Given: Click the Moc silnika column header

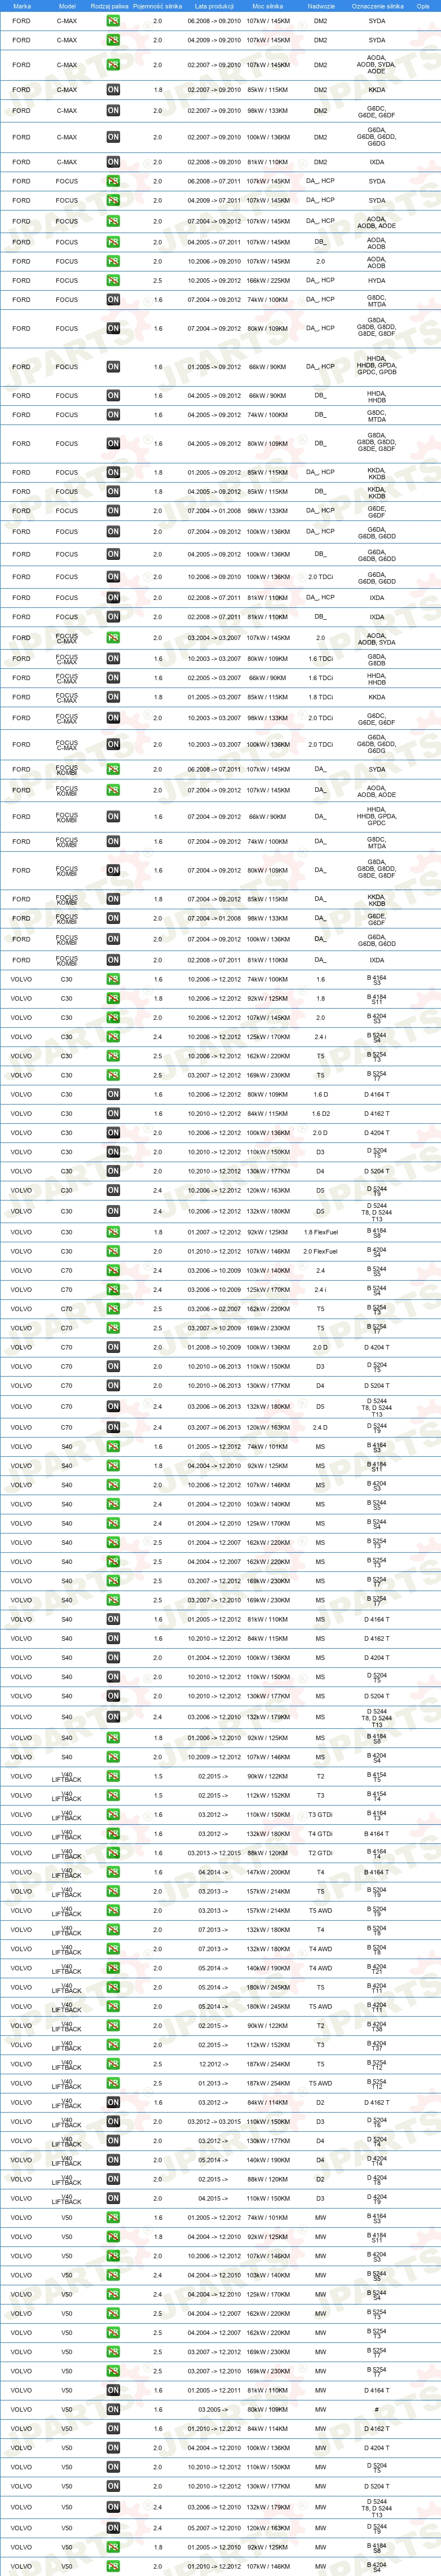Looking at the screenshot, I should click(268, 6).
